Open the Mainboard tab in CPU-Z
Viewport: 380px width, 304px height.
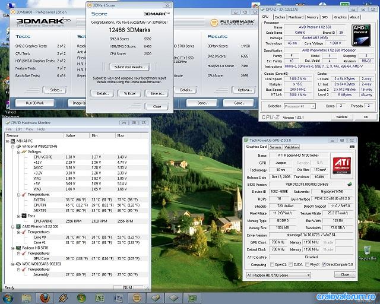(x=296, y=17)
